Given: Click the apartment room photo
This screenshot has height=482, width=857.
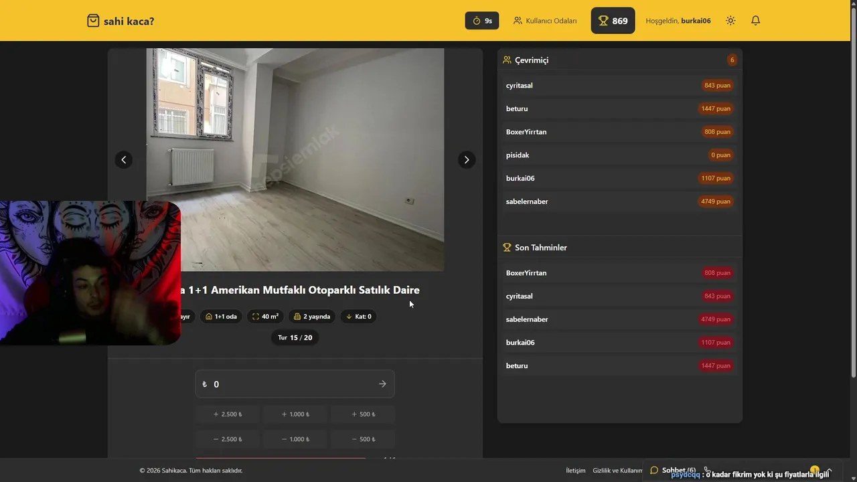Looking at the screenshot, I should tap(295, 159).
